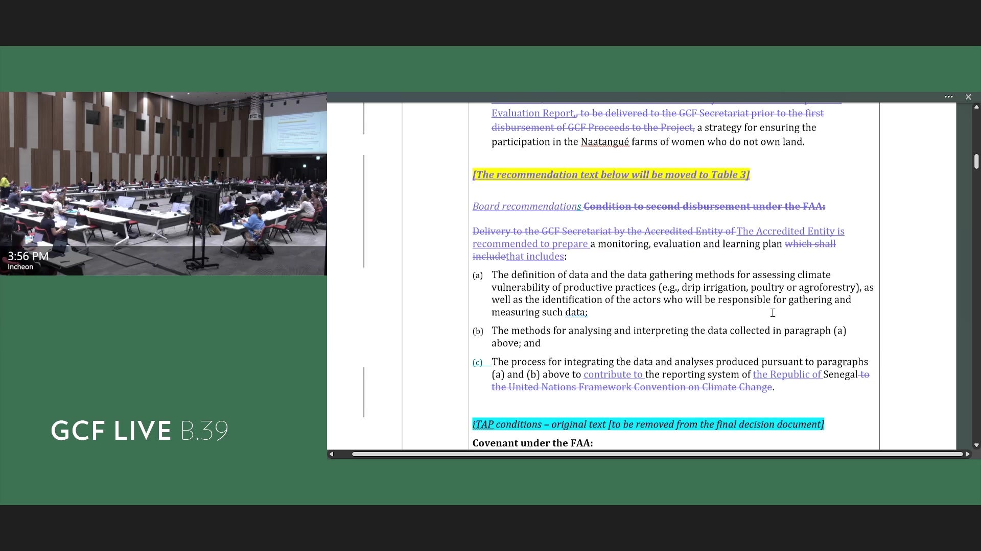This screenshot has width=981, height=551.
Task: Click the vertical scrollbar up arrow
Action: (976, 107)
